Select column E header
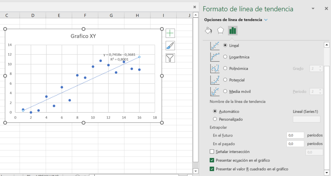Screen dimensions: 331x176 tap(59, 15)
